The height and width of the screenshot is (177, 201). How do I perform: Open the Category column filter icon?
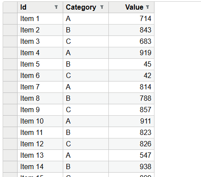point(102,7)
